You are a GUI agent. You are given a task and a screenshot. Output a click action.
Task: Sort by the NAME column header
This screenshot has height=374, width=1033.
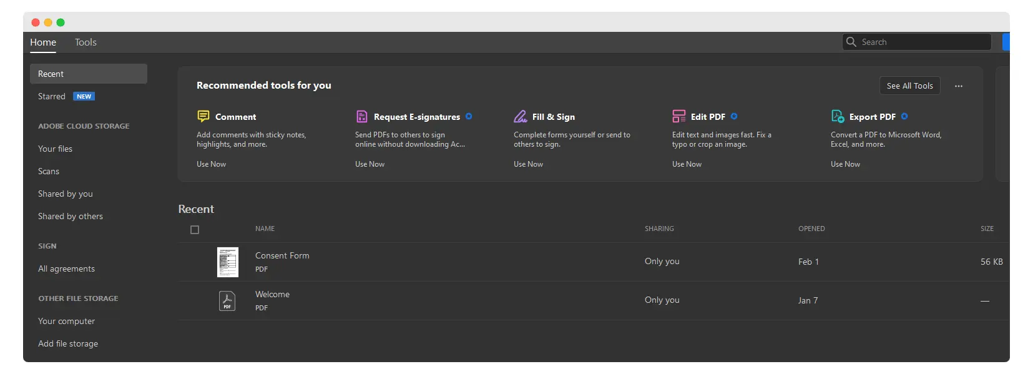[x=265, y=229]
